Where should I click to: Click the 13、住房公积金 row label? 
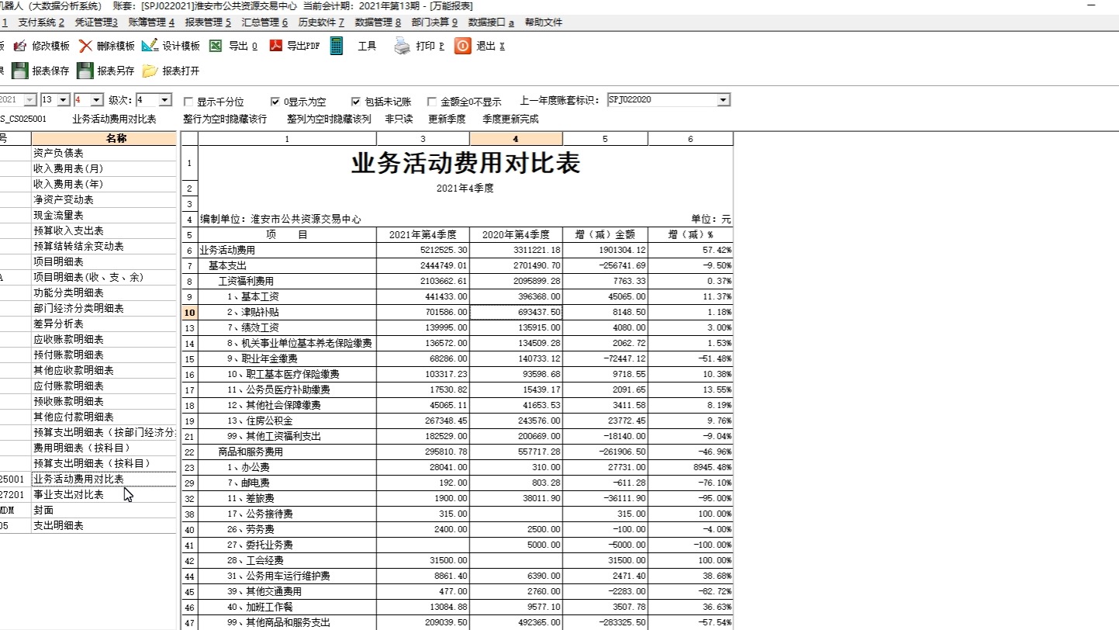pos(287,421)
